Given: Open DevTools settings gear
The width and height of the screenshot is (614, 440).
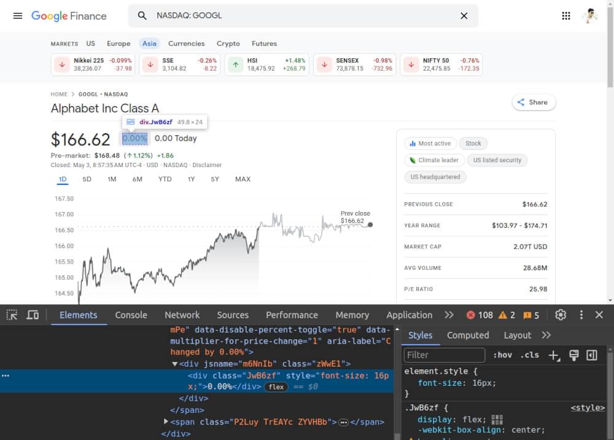Looking at the screenshot, I should pyautogui.click(x=560, y=315).
